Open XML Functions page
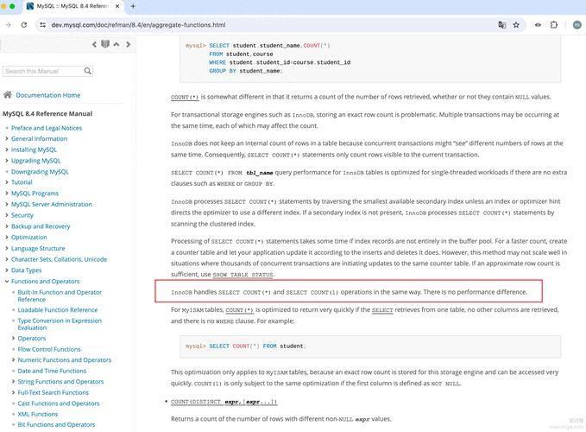 pos(37,414)
